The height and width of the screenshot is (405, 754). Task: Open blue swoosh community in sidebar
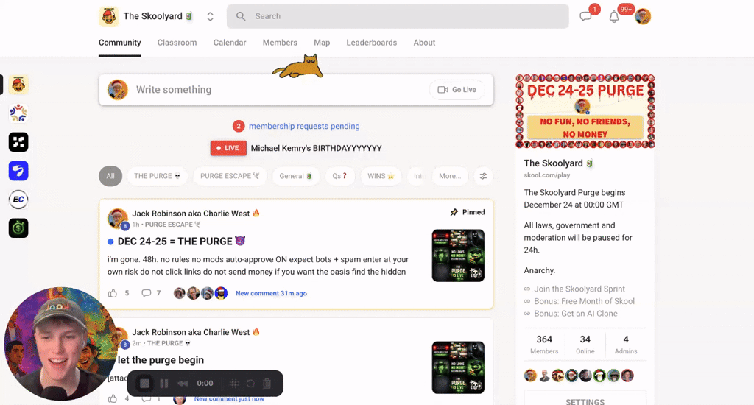click(18, 171)
